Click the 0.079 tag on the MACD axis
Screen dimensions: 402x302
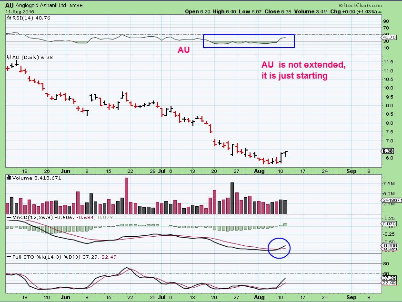389,224
